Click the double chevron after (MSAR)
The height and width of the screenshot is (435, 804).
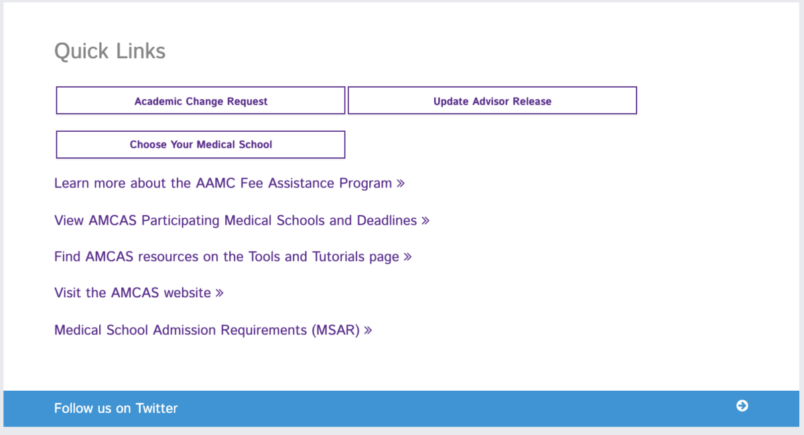pos(368,330)
